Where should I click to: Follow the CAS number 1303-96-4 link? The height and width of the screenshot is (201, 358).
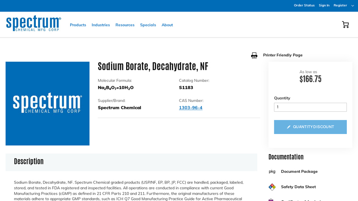point(191,108)
